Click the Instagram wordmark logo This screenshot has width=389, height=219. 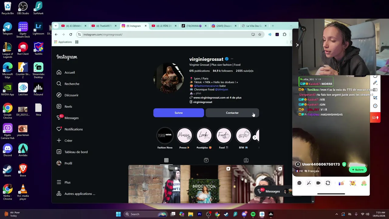[x=67, y=57]
